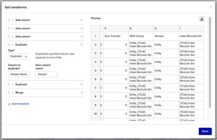
Task: Edit the New column name field
Action: pos(46,74)
